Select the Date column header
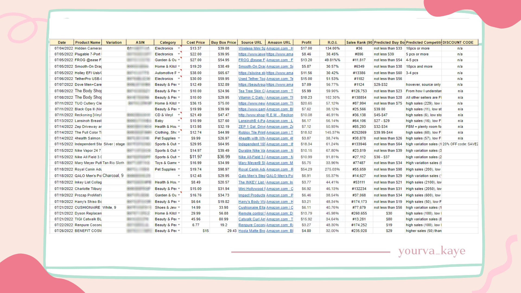Screen dimensions: 521x293 click(x=62, y=43)
